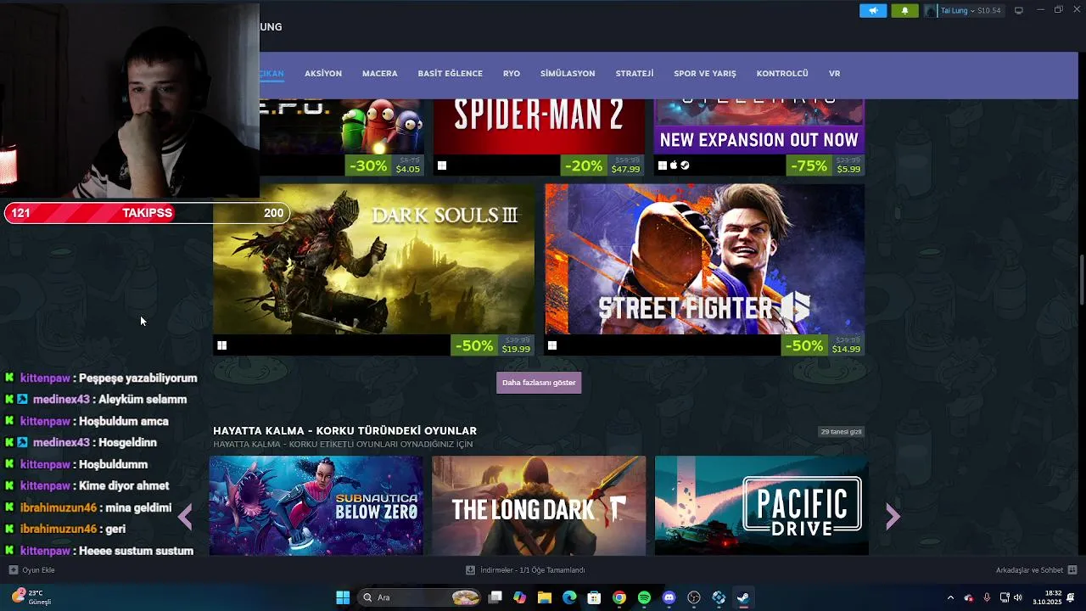Click the Tai Lung profile avatar
The height and width of the screenshot is (611, 1086).
coord(931,10)
